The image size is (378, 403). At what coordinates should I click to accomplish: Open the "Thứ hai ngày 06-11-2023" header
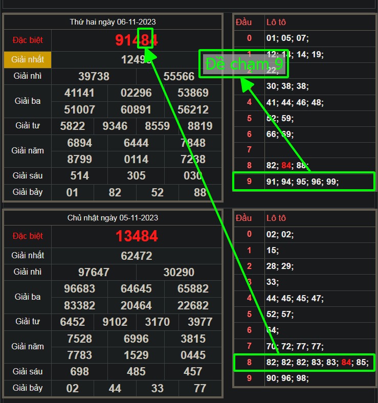tap(113, 22)
